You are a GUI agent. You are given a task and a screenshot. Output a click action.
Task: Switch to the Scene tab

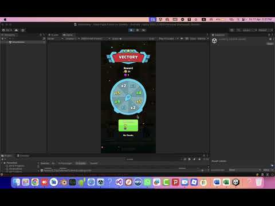click(53, 35)
